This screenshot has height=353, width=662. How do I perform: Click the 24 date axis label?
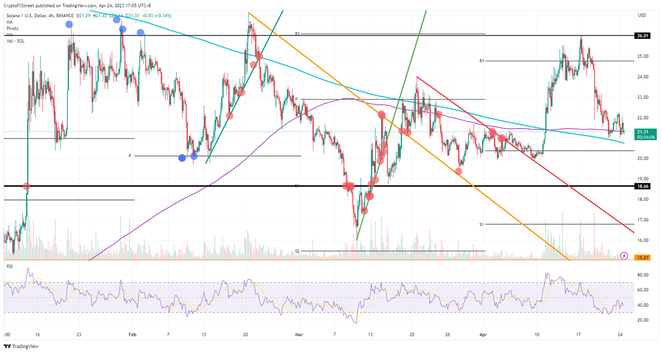tap(620, 334)
